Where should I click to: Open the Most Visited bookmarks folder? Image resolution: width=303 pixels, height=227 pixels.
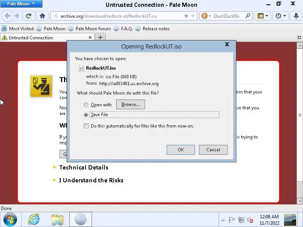pyautogui.click(x=17, y=29)
